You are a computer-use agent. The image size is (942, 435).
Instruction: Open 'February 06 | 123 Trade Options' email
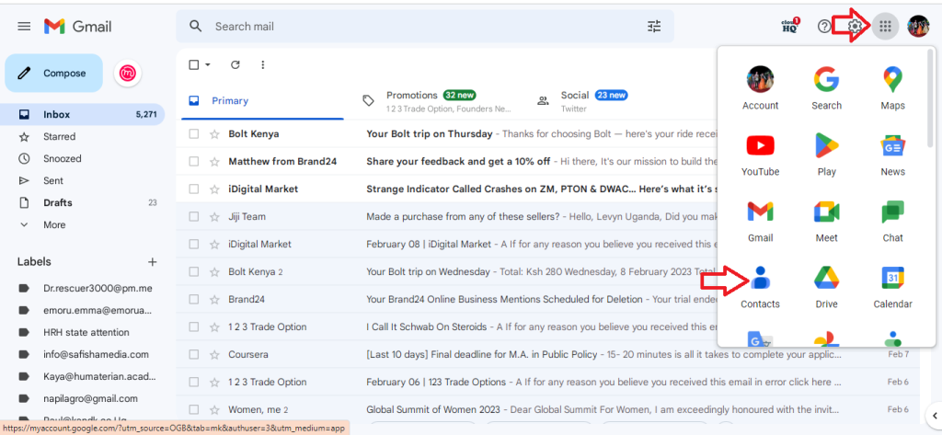[548, 383]
